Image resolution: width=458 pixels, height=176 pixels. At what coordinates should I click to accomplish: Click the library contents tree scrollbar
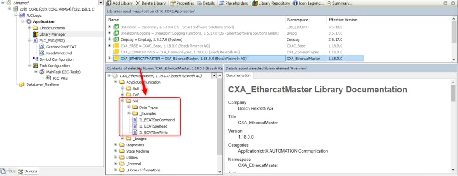[220, 117]
